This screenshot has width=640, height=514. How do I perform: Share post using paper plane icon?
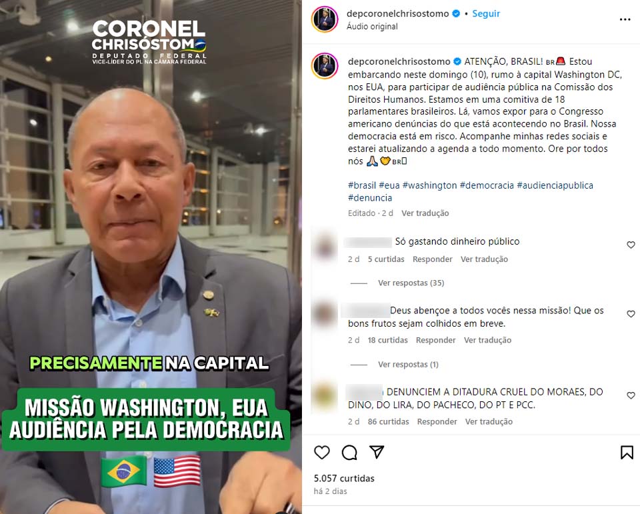point(376,452)
